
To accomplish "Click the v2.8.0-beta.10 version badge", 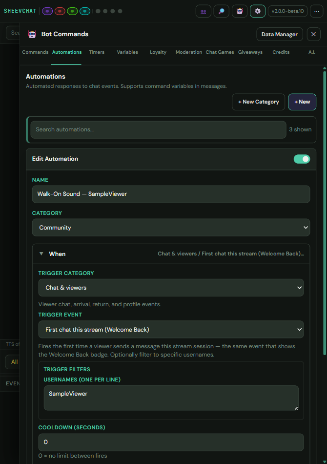I will [x=287, y=11].
